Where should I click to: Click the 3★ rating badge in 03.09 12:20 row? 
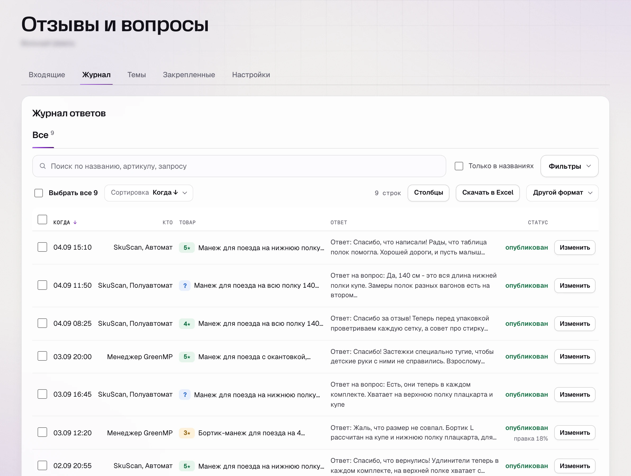pos(187,433)
